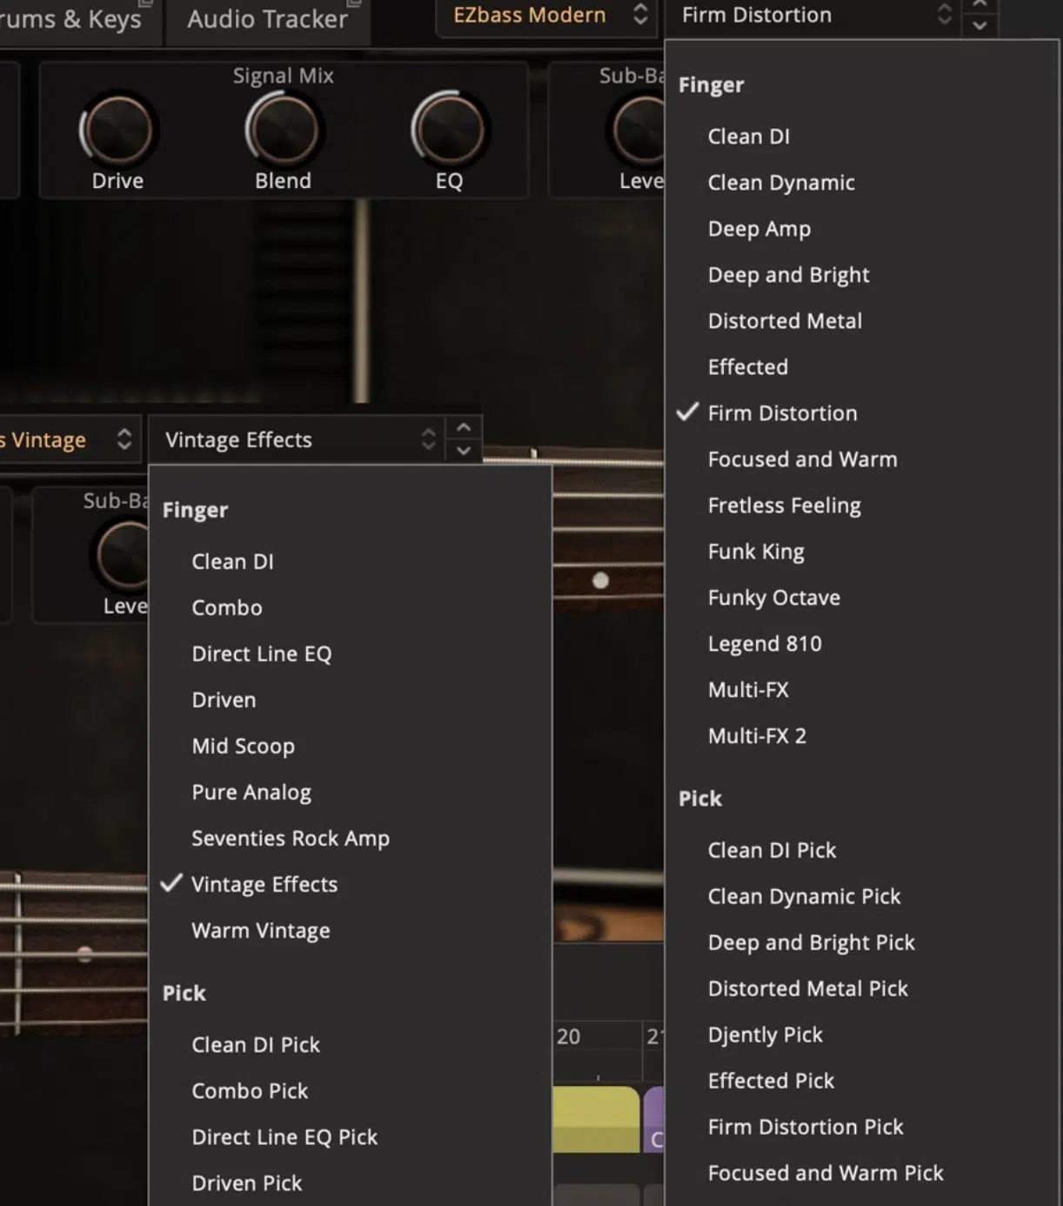
Task: Click the next-preset arrow beside Vintage Effects
Action: (x=464, y=451)
